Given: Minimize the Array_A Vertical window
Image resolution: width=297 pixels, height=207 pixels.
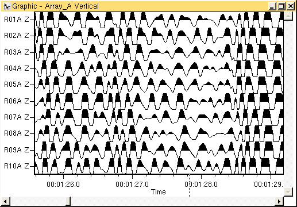Looking at the screenshot, I should (272, 6).
